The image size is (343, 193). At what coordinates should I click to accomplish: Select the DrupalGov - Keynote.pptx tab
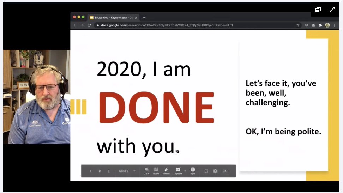(114, 18)
